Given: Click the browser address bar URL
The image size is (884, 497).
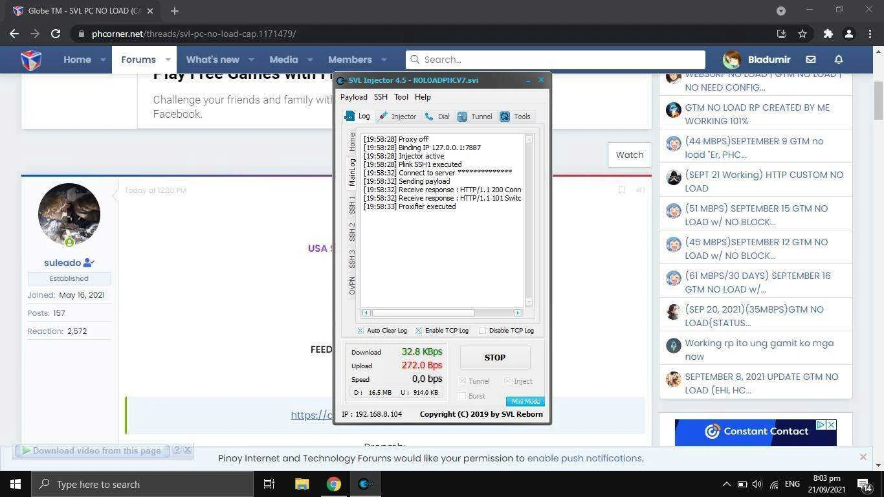Looking at the screenshot, I should (193, 34).
